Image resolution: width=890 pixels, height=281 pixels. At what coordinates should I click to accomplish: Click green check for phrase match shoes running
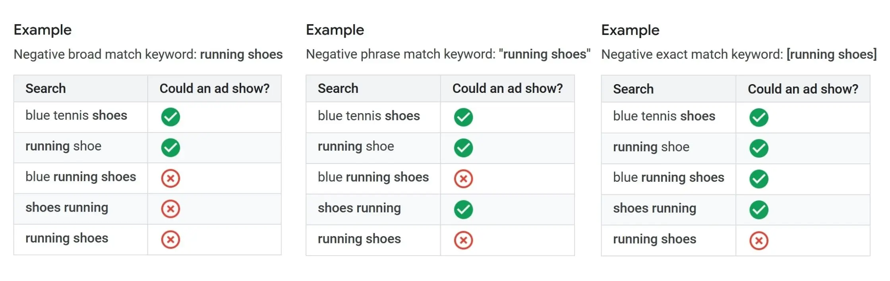(463, 210)
